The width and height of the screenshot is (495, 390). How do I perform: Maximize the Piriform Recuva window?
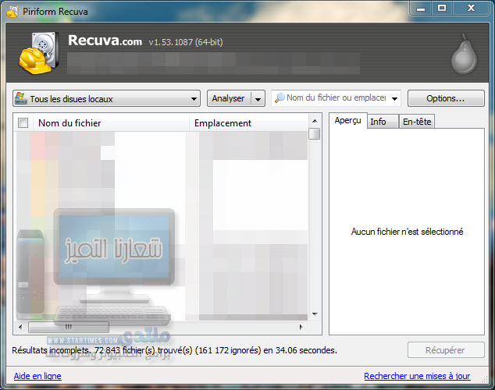pyautogui.click(x=442, y=9)
